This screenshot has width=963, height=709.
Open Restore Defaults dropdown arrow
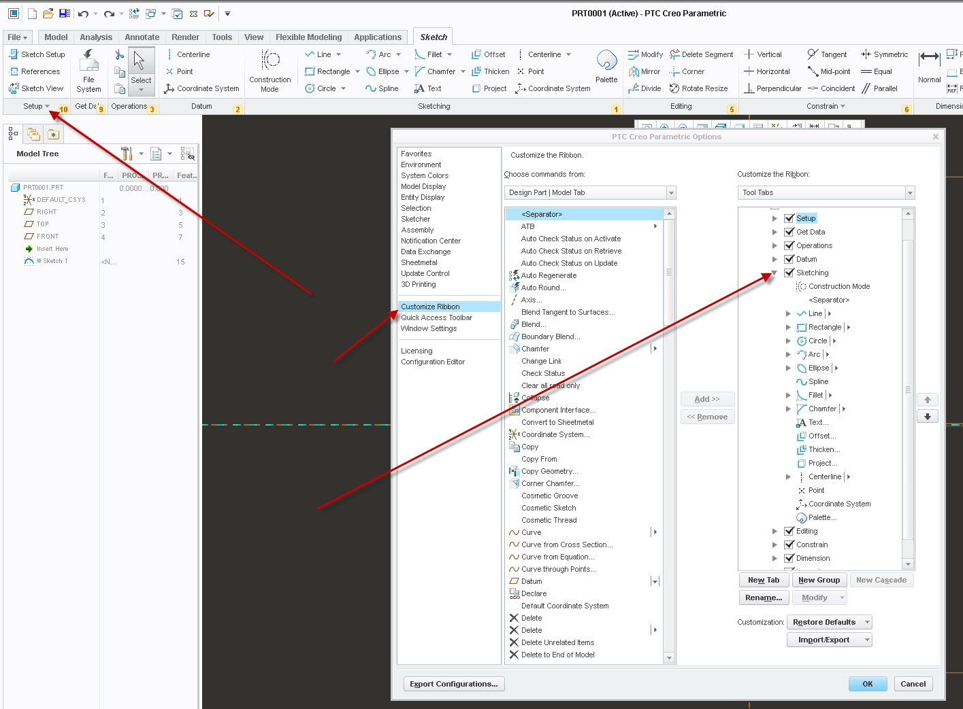click(x=867, y=622)
